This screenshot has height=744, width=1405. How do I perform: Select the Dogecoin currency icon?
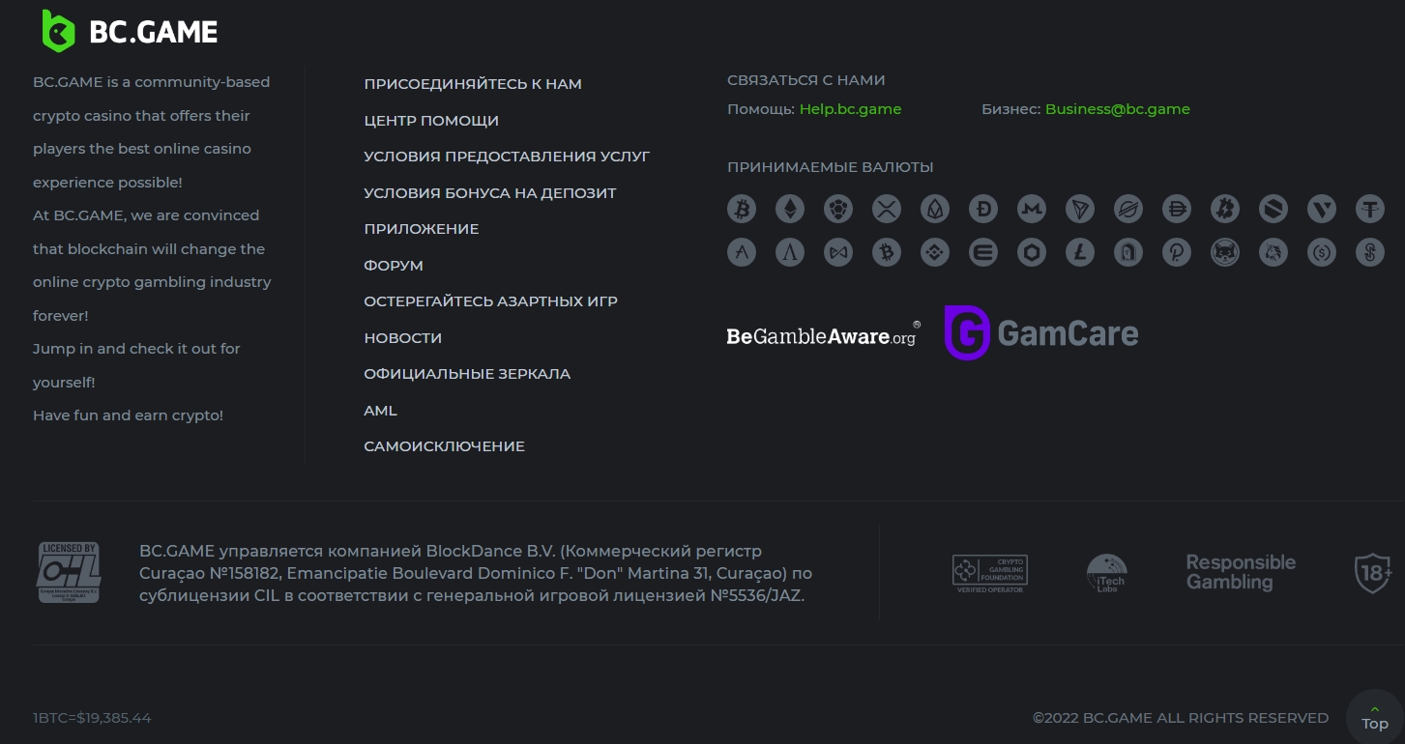pos(983,208)
